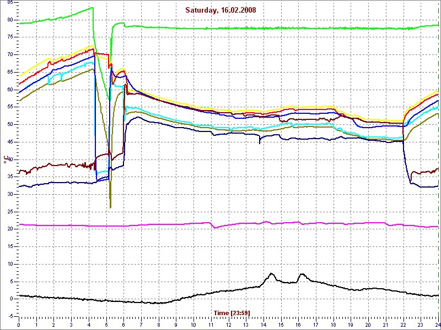The height and width of the screenshot is (330, 441).
Task: Click the time axis hour label "7"
Action: click(x=141, y=324)
